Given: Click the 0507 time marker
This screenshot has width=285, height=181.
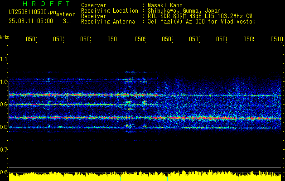Looking at the screenshot, I should tap(194, 39).
